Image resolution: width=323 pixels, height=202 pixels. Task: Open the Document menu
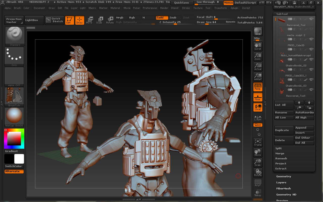(x=39, y=8)
